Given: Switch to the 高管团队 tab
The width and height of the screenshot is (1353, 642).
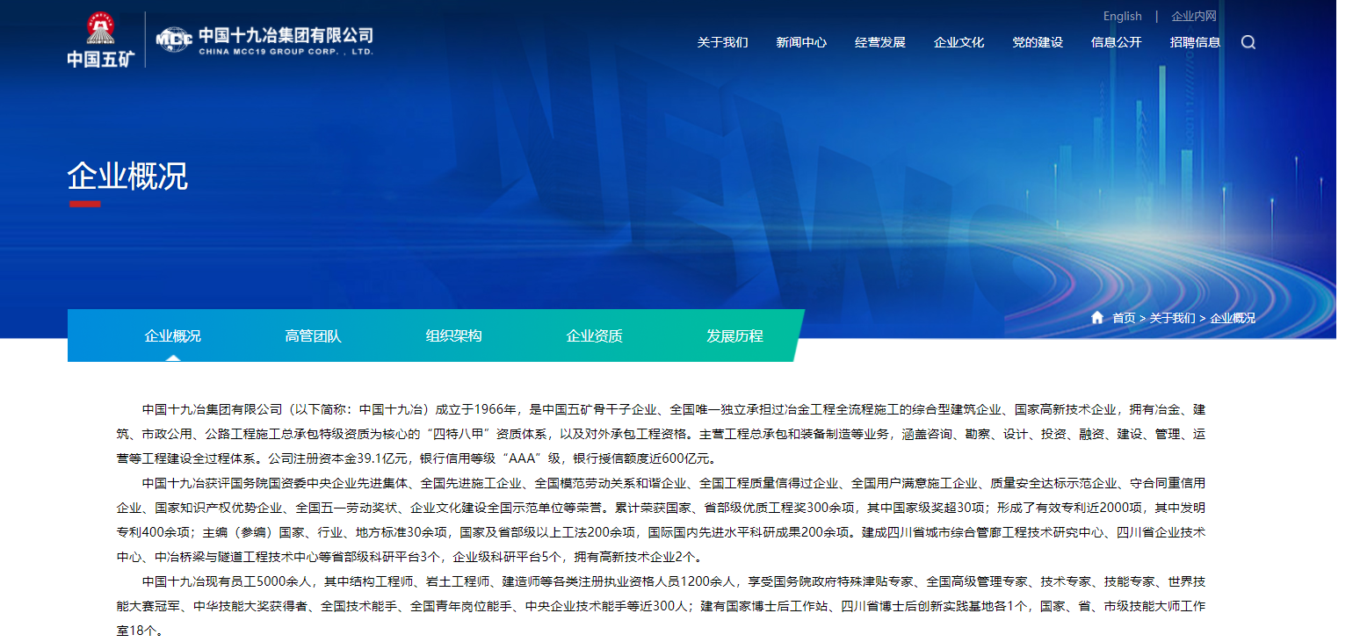Looking at the screenshot, I should click(314, 335).
